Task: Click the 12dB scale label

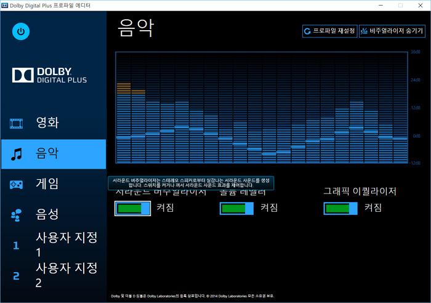Action: point(416,108)
